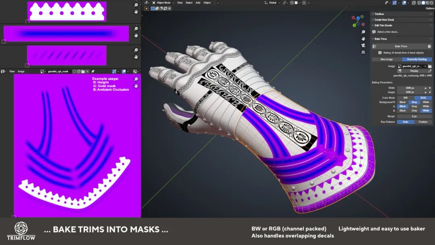Open 3D viewport Select menu

pos(189,3)
